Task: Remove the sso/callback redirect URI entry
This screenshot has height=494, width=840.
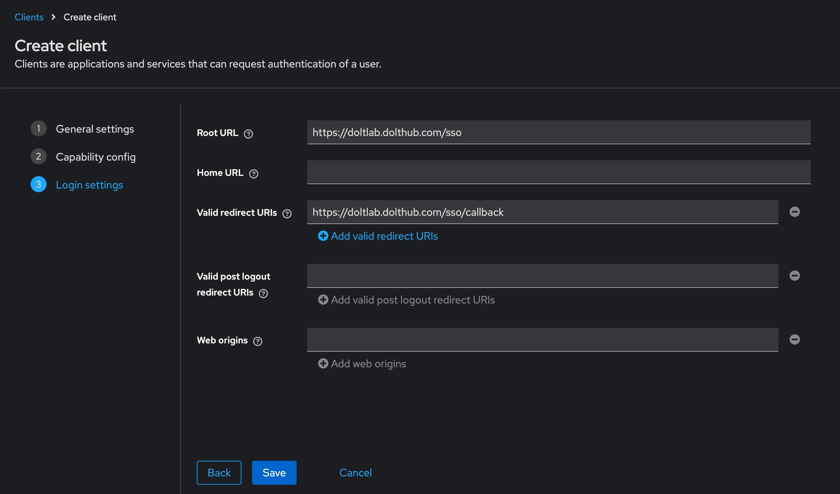Action: tap(795, 212)
